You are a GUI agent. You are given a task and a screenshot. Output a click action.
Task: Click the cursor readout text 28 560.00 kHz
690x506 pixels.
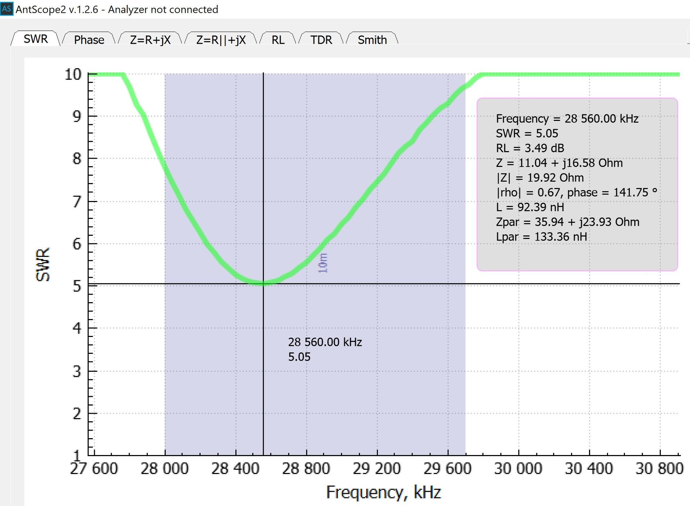coord(325,342)
